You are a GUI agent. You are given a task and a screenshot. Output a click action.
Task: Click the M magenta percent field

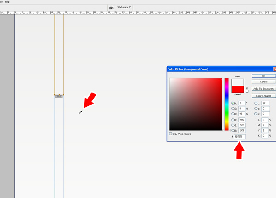click(264, 125)
